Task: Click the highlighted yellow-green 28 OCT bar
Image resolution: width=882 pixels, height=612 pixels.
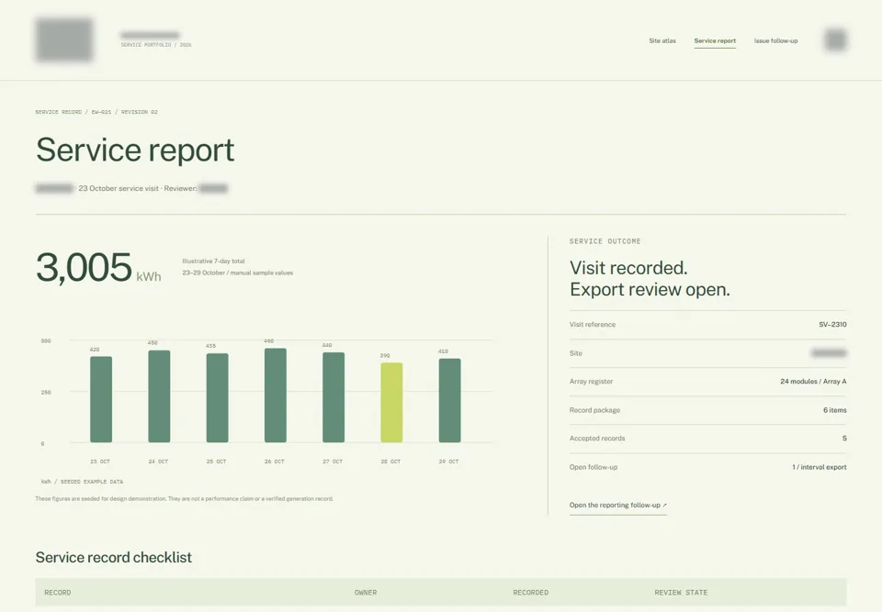Action: (391, 403)
